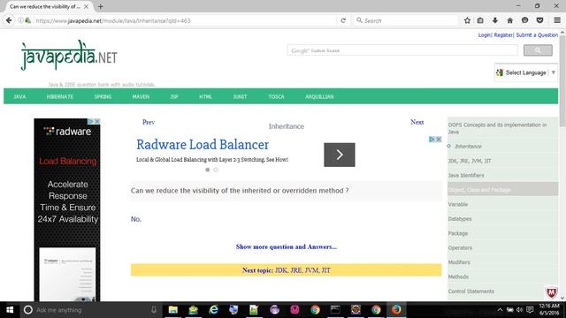The width and height of the screenshot is (566, 318).
Task: Open the JUNIT menu item
Action: tap(240, 96)
